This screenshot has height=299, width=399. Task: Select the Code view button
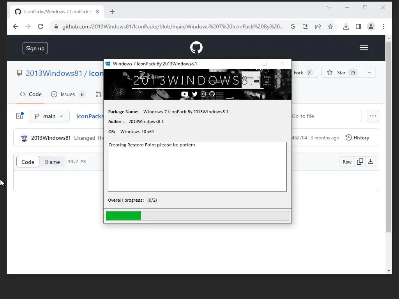28,162
